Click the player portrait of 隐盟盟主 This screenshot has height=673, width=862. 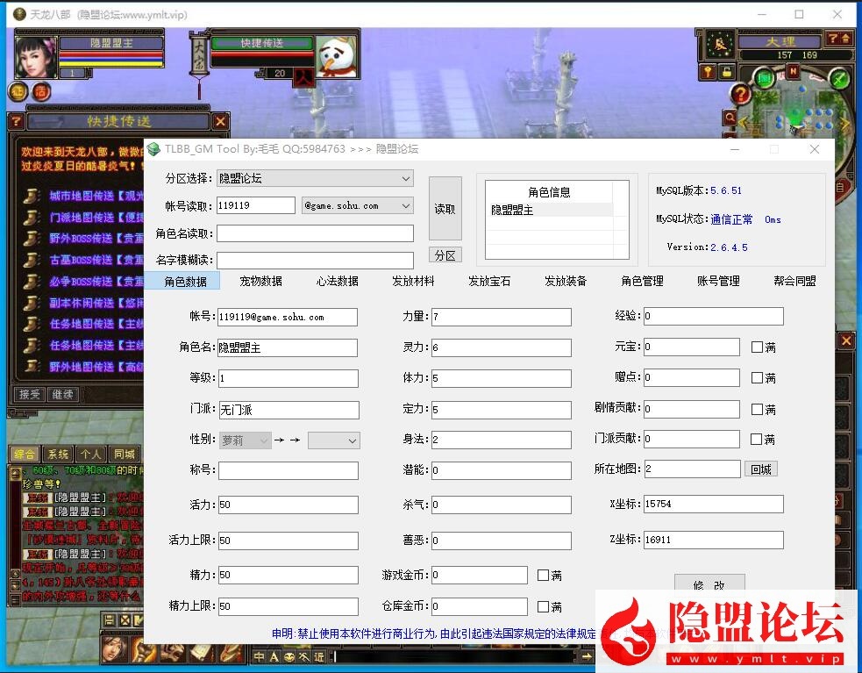[36, 57]
